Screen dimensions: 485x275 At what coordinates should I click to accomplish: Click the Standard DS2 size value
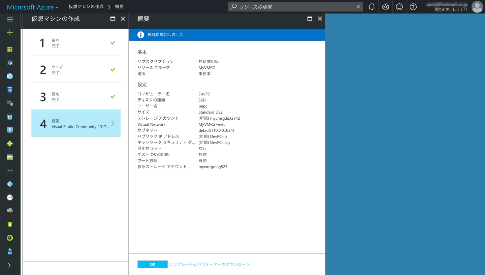point(211,112)
